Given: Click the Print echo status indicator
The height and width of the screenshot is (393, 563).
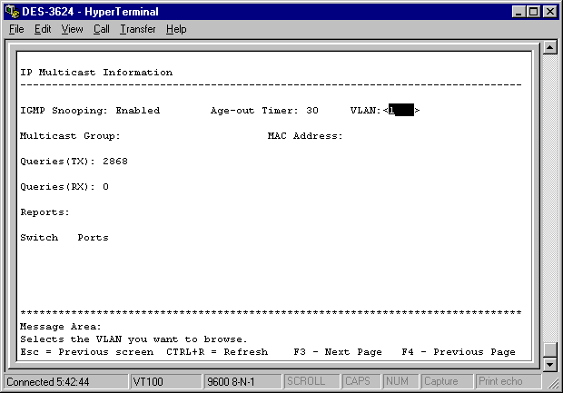Looking at the screenshot, I should [x=504, y=381].
